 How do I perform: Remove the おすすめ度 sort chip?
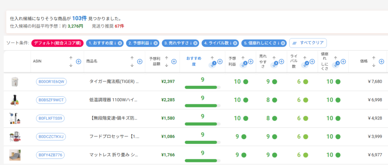[x=120, y=43]
